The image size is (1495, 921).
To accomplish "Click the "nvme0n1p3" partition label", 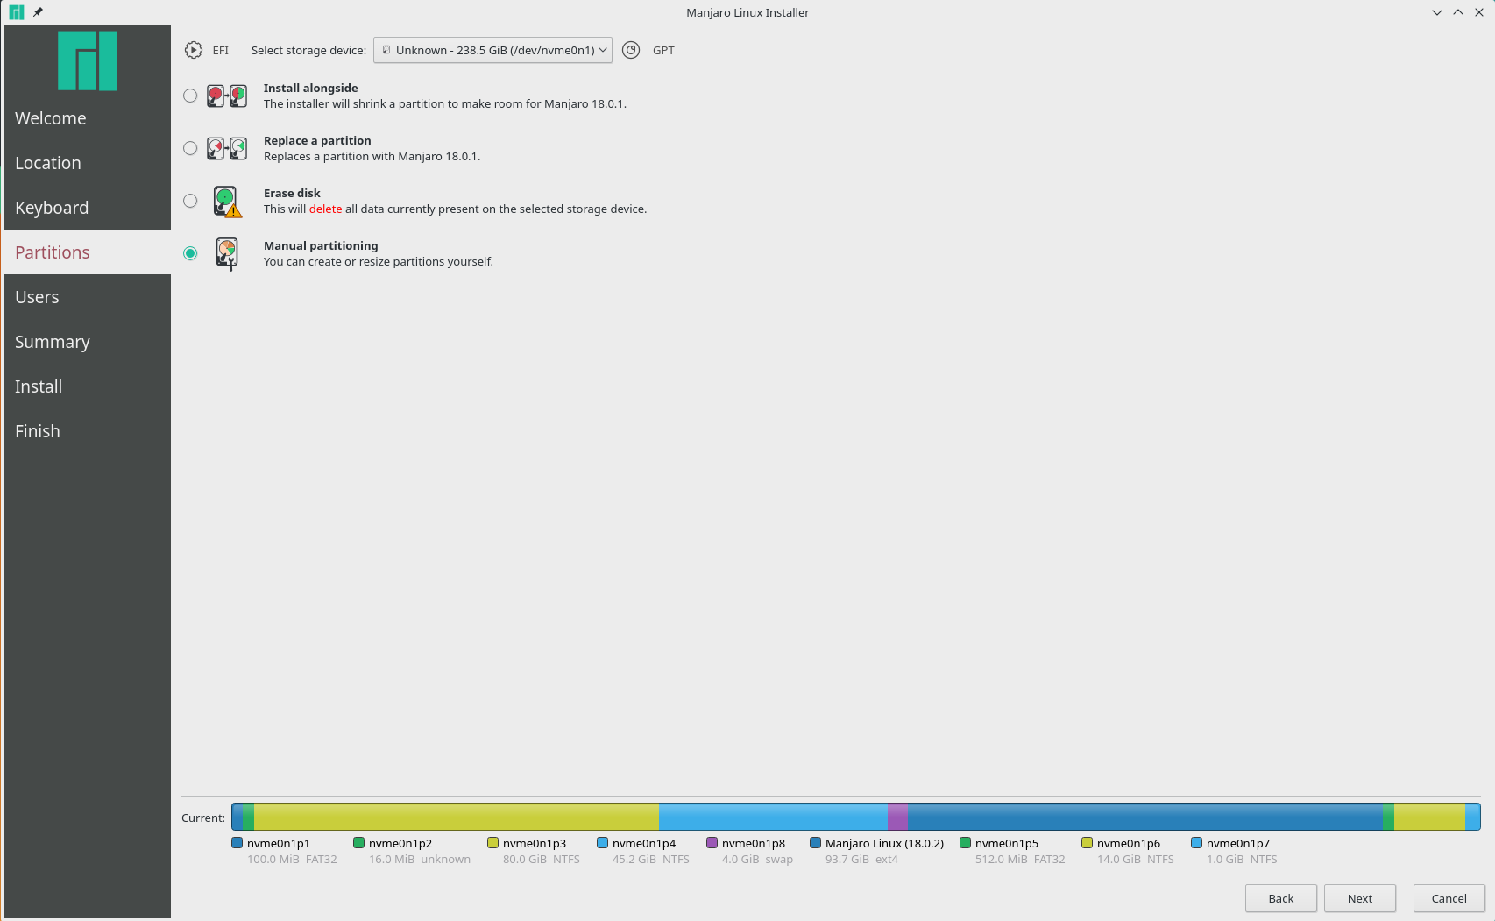I will point(535,843).
